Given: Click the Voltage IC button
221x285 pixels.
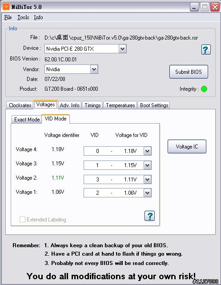Looking at the screenshot, I should coord(187,146).
